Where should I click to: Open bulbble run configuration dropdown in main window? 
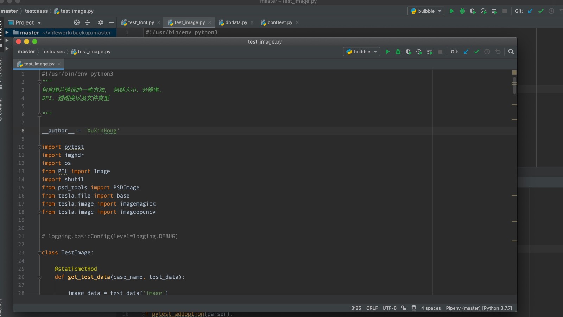pyautogui.click(x=426, y=11)
